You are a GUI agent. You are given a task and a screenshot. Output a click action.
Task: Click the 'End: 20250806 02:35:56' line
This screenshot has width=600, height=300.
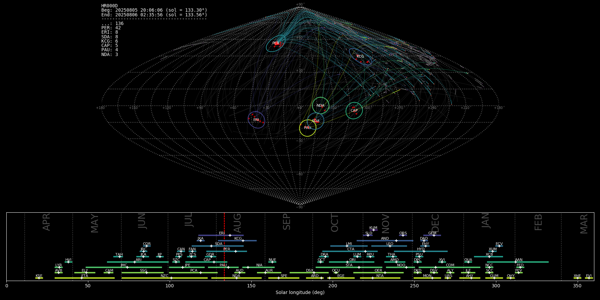[154, 15]
